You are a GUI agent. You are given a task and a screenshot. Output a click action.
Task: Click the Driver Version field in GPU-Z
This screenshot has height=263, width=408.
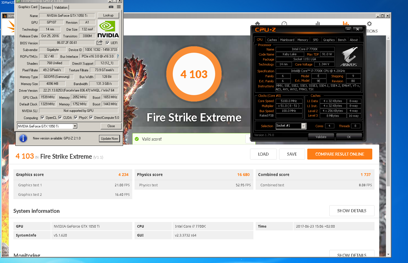[x=79, y=90]
